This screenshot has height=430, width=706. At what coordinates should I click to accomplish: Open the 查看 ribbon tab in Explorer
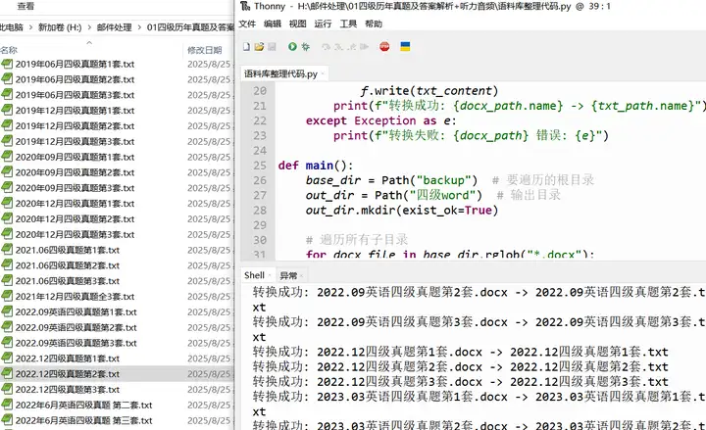25,6
